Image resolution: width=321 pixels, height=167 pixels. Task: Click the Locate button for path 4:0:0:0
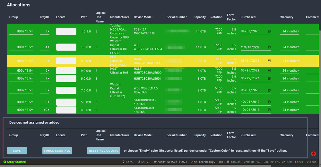[x=66, y=110]
